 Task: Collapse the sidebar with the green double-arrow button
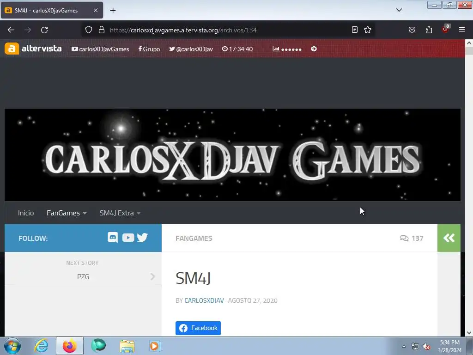tap(449, 238)
